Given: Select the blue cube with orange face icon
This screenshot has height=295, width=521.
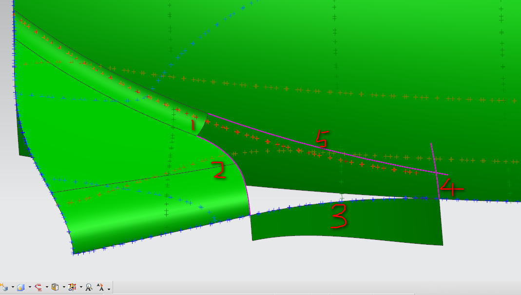Looking at the screenshot, I should pyautogui.click(x=20, y=287).
